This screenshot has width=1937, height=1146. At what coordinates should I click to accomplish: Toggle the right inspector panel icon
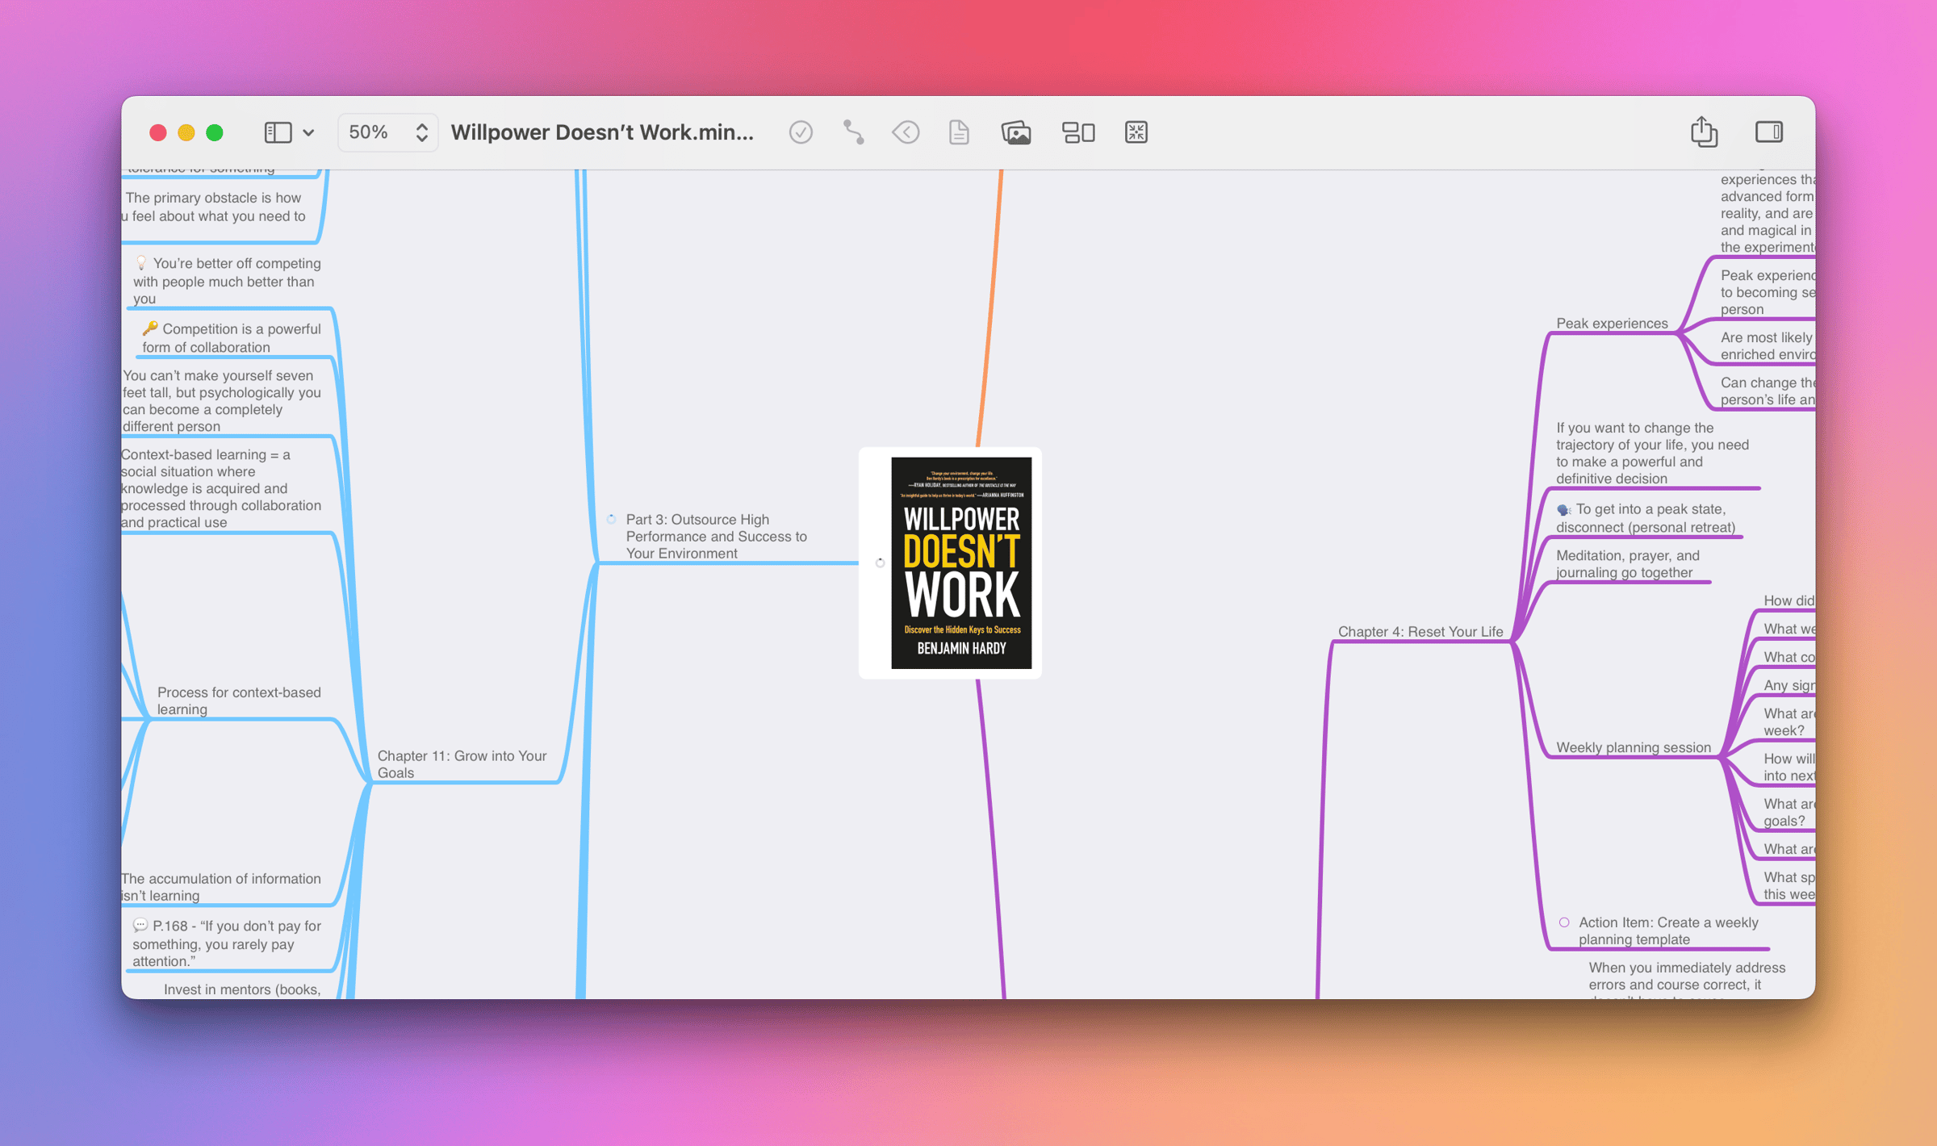pyautogui.click(x=1769, y=132)
